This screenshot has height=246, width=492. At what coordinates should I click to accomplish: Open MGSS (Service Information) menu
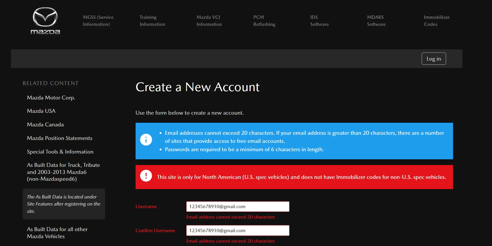[x=98, y=21]
